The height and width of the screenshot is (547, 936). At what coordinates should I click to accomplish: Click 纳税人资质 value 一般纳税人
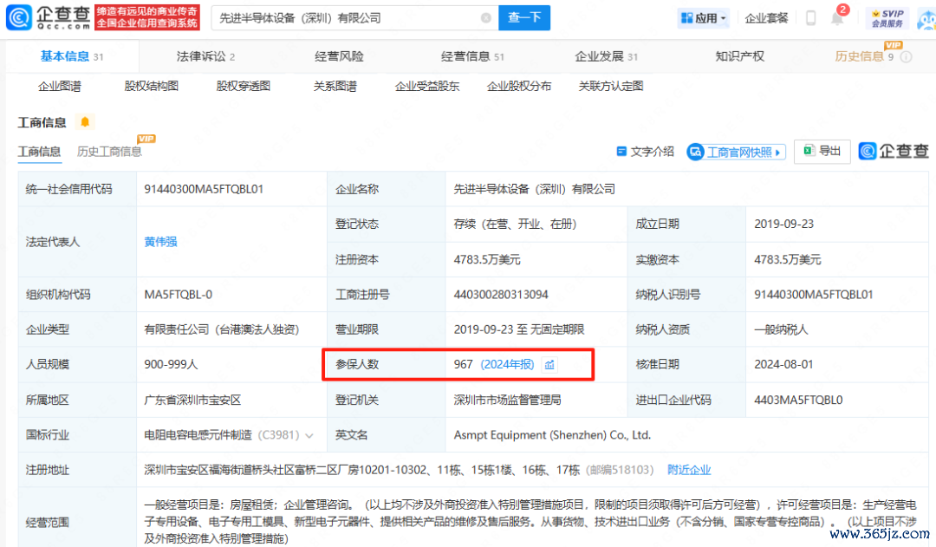pyautogui.click(x=781, y=329)
